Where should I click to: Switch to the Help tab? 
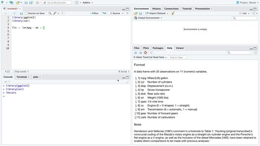[x=169, y=48]
